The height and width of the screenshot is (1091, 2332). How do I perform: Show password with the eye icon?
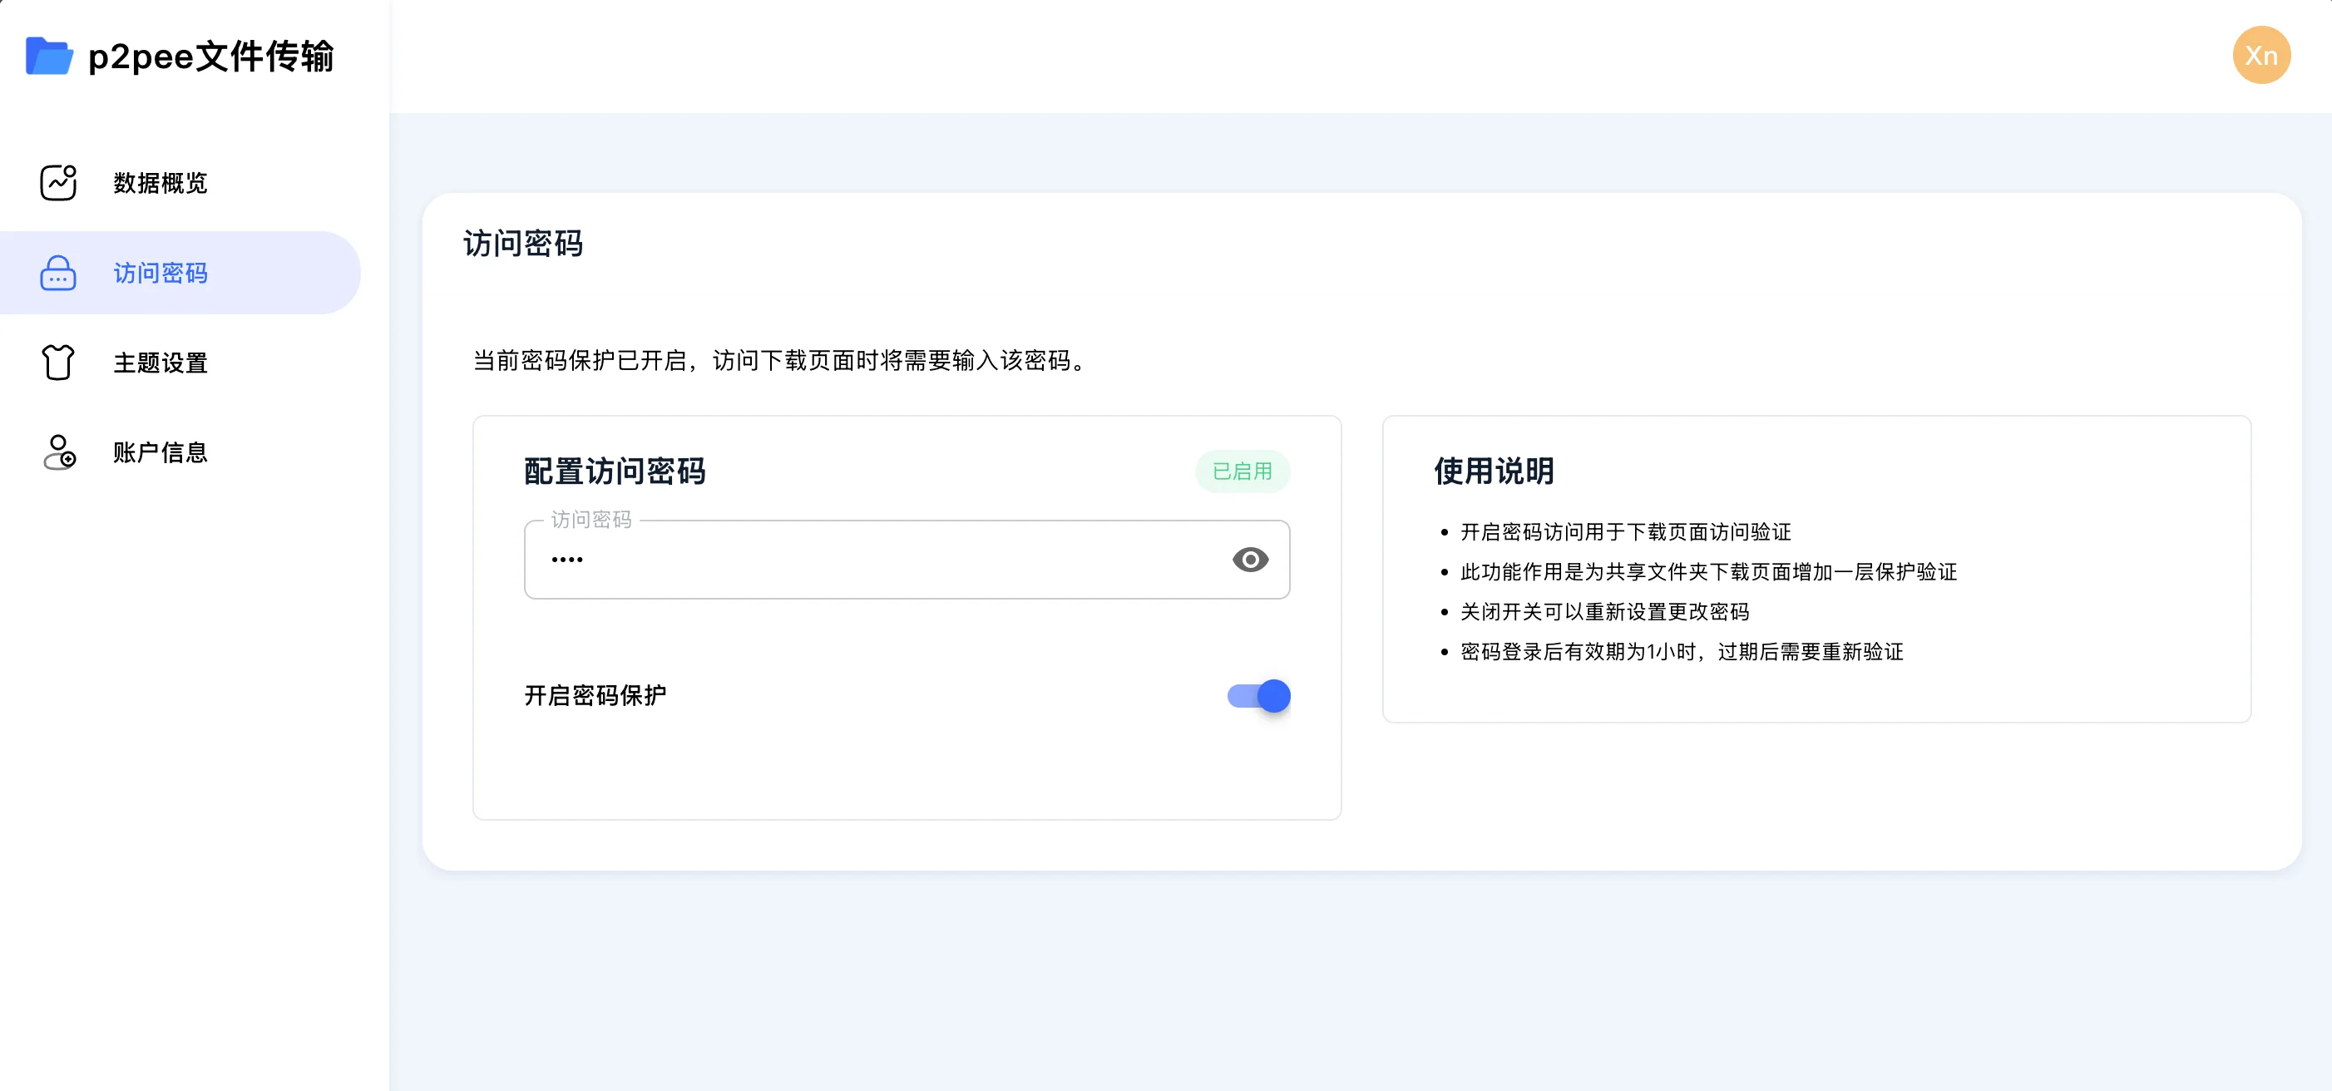tap(1249, 560)
